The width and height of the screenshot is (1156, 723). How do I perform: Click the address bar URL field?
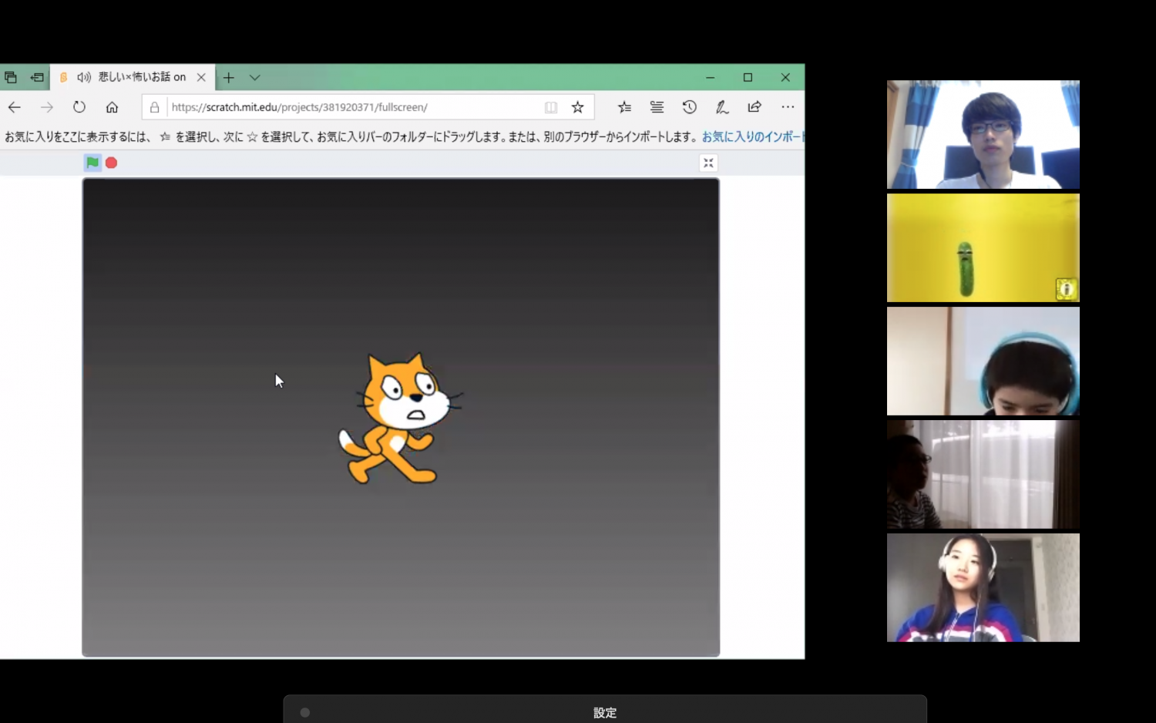pyautogui.click(x=301, y=107)
